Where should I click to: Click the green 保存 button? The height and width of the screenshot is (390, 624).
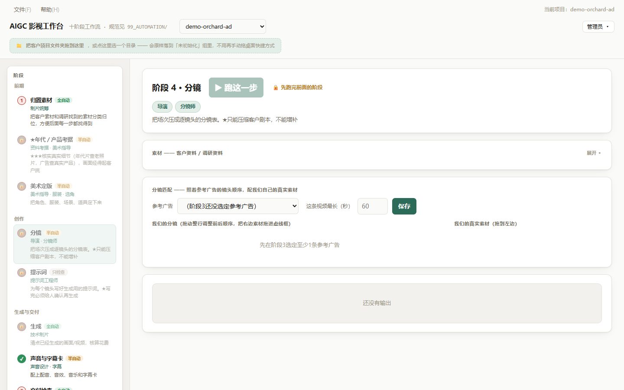404,206
